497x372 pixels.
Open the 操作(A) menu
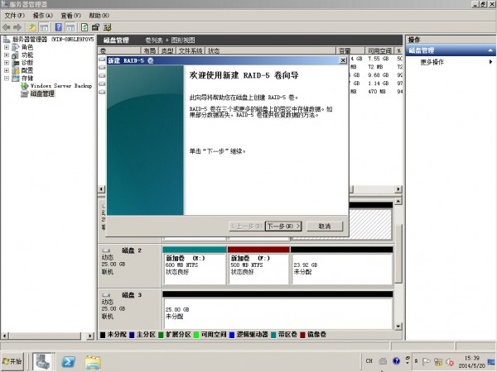pyautogui.click(x=43, y=16)
